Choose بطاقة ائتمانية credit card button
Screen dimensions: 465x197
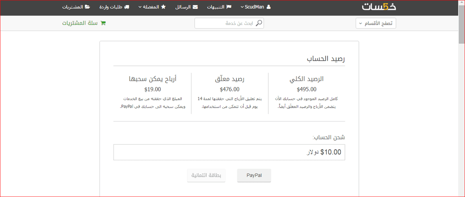point(207,175)
